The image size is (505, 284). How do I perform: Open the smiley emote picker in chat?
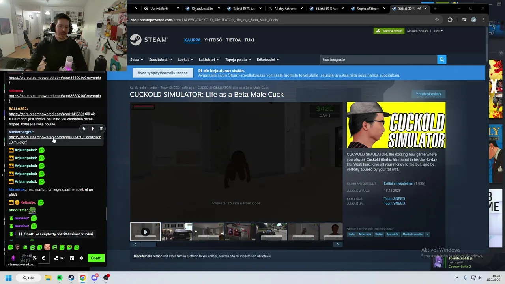tap(43, 258)
